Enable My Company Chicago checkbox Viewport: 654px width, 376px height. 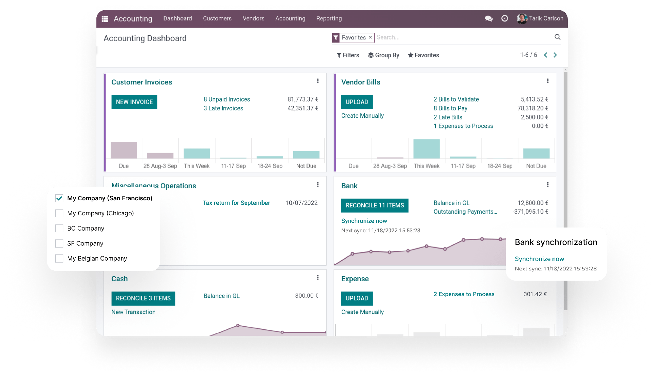pyautogui.click(x=59, y=213)
